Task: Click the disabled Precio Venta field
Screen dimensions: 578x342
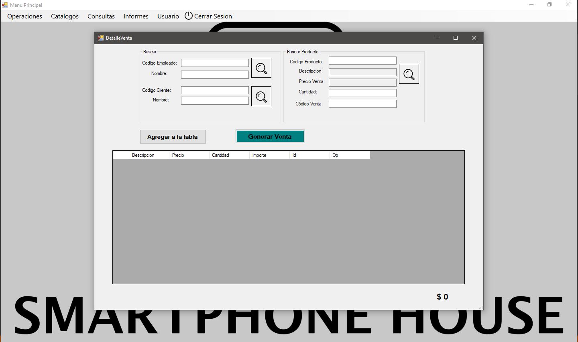Action: (x=362, y=83)
